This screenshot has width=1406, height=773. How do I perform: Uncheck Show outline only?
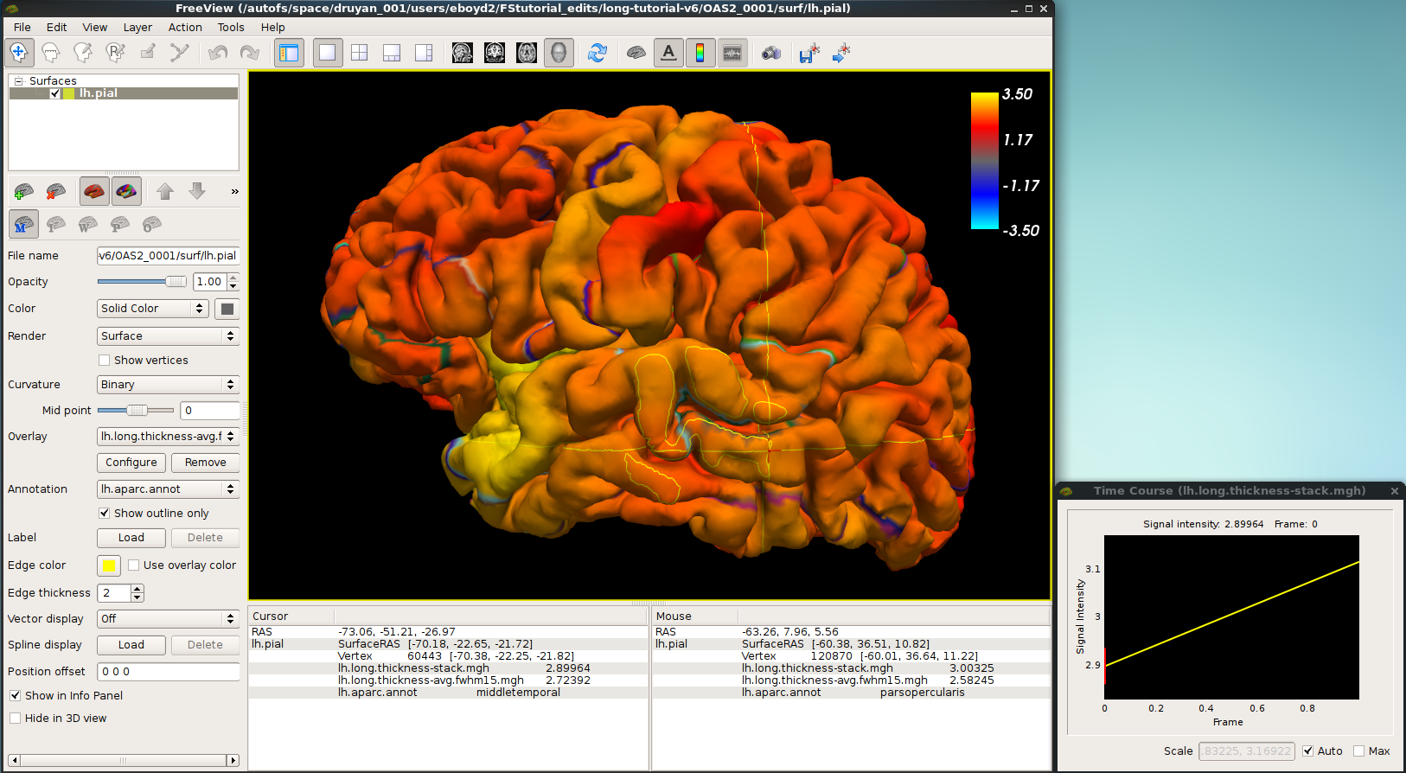pyautogui.click(x=105, y=514)
